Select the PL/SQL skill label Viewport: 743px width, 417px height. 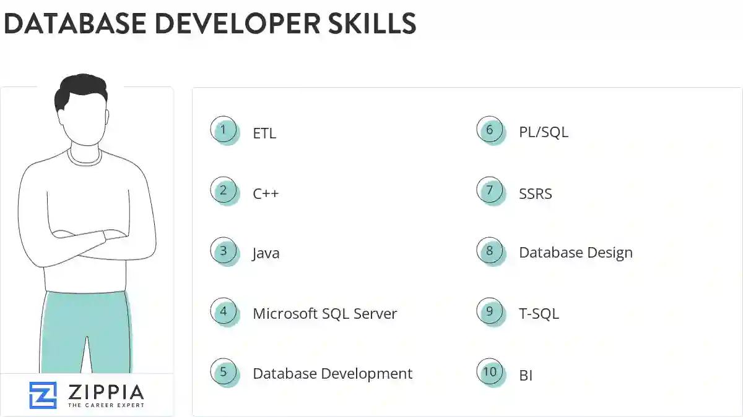pos(544,131)
